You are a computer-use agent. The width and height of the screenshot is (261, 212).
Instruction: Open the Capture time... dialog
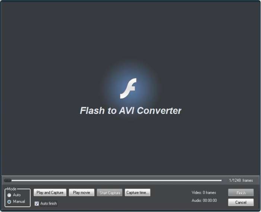point(138,193)
